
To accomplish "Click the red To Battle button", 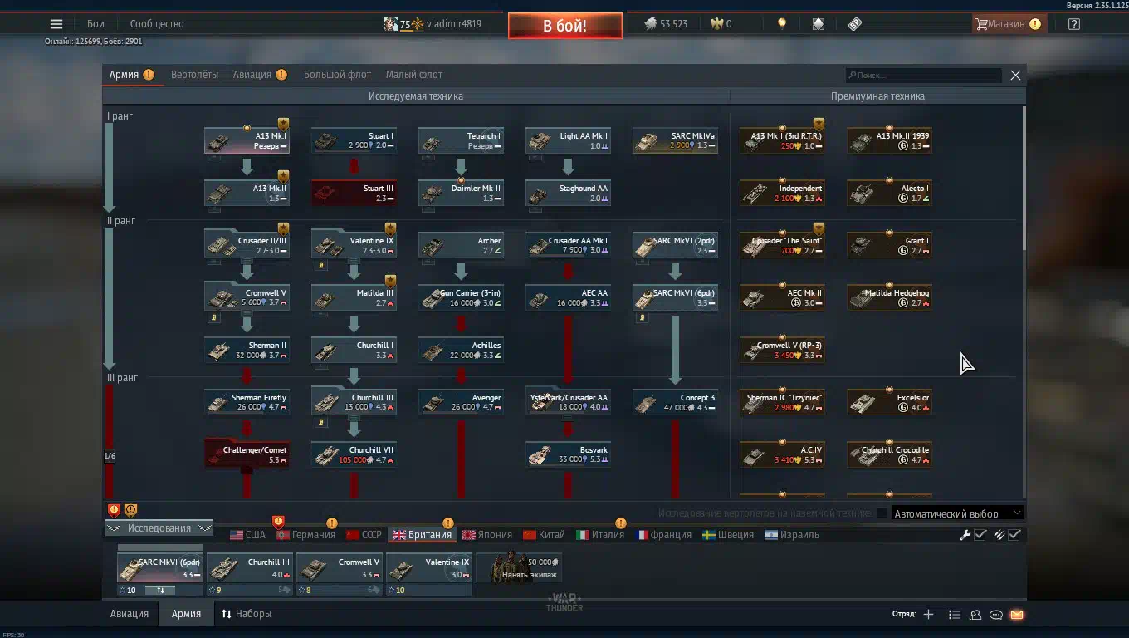I will point(565,26).
